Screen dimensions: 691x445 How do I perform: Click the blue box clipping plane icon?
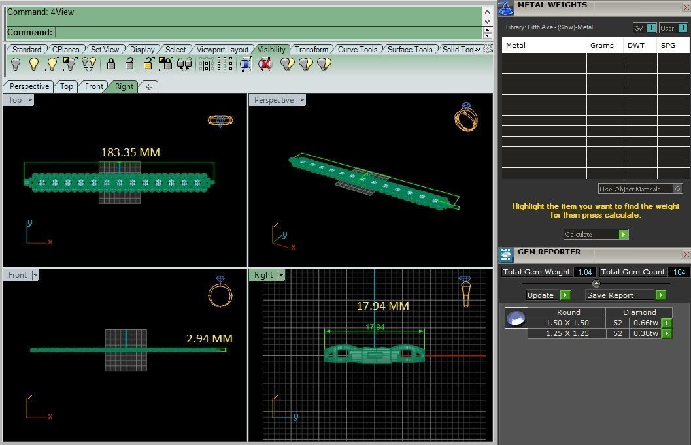246,64
